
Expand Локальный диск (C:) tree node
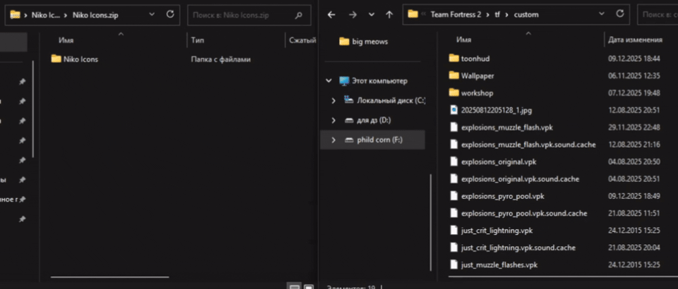click(x=333, y=100)
